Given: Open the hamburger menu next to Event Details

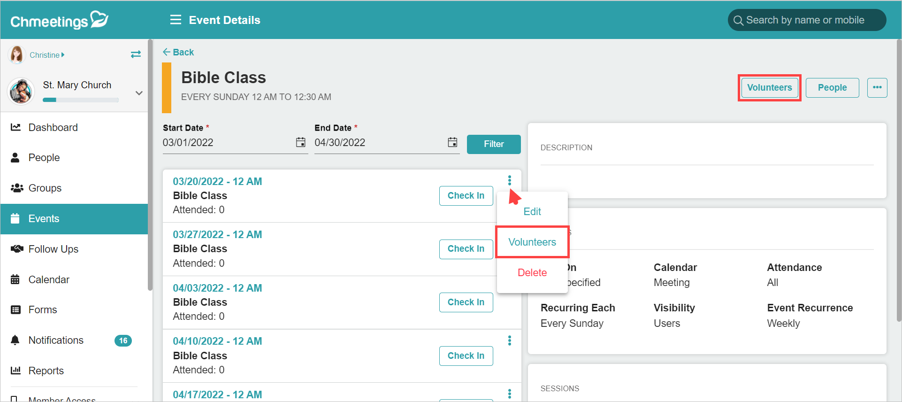Looking at the screenshot, I should [176, 20].
